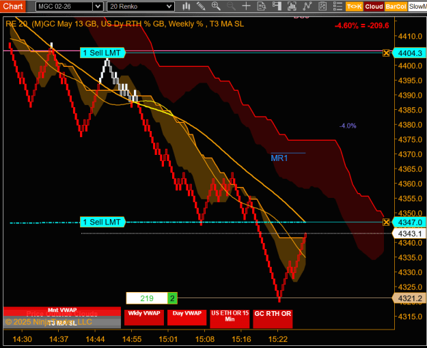Open the strategies line-graph icon

[307, 6]
